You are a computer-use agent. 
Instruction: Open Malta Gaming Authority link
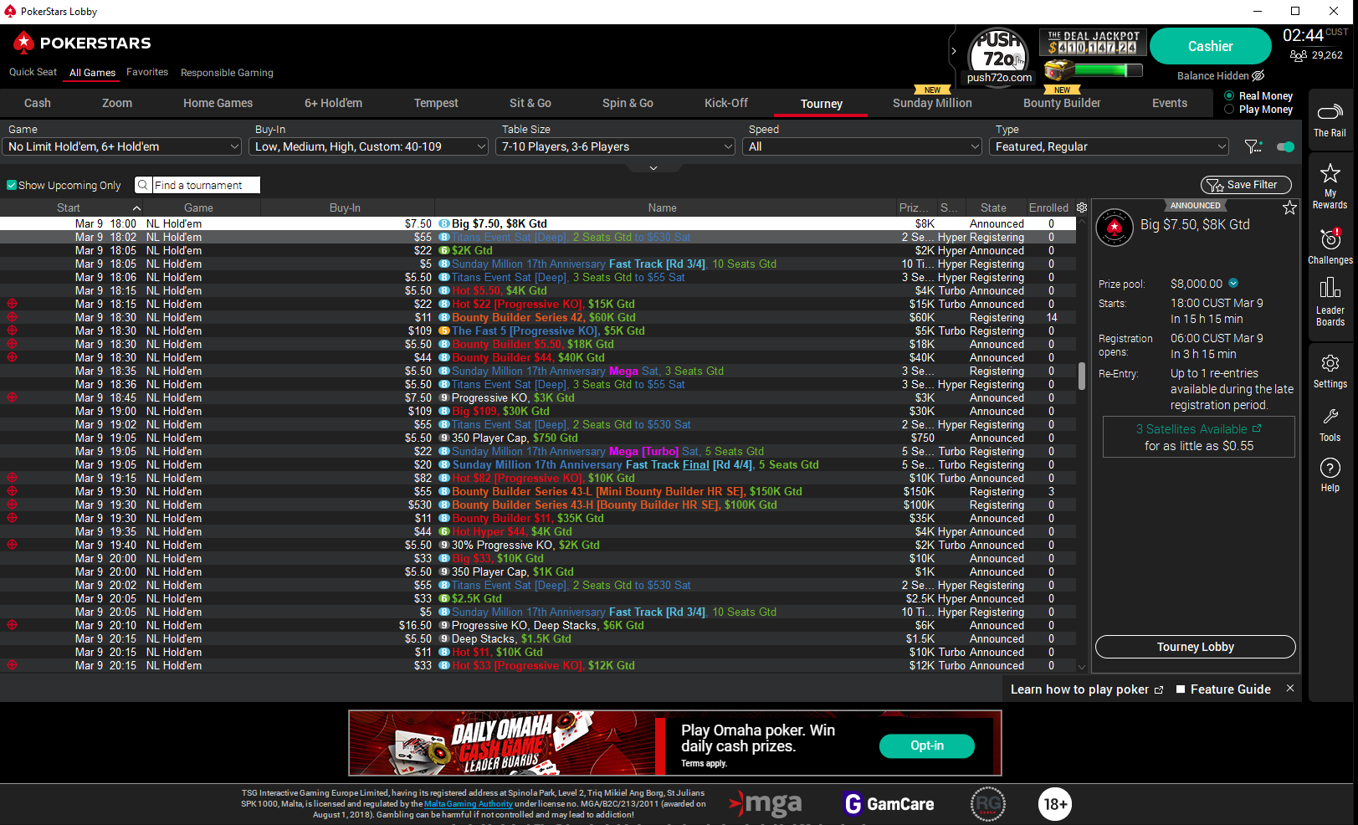(x=469, y=804)
